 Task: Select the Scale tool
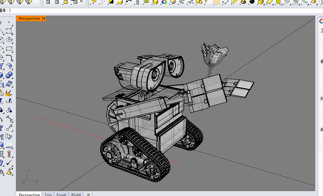(x=9, y=128)
